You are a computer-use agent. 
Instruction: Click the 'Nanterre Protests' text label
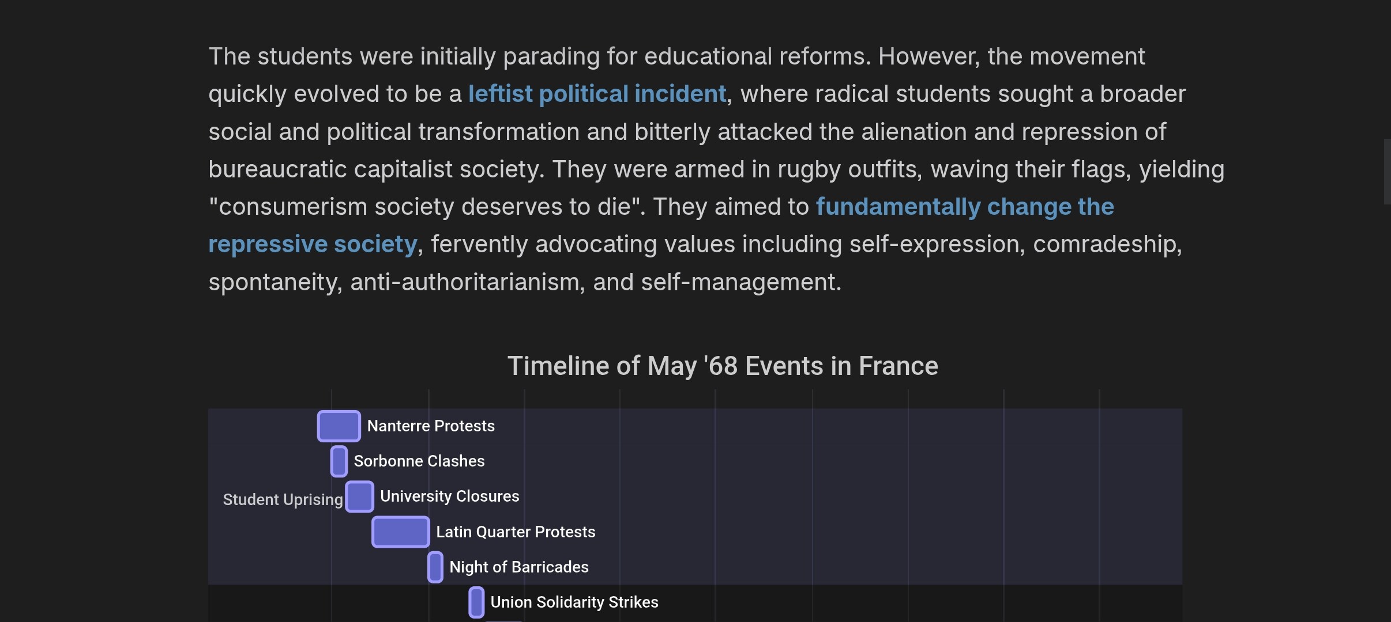(431, 426)
